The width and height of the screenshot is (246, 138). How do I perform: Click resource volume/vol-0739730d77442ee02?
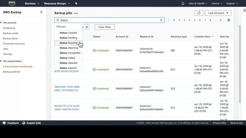point(151,51)
